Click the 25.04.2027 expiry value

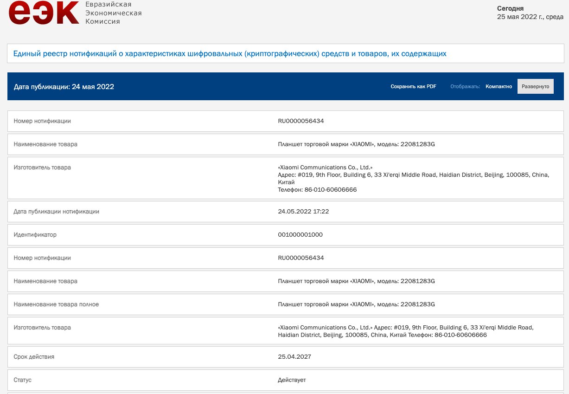[294, 357]
